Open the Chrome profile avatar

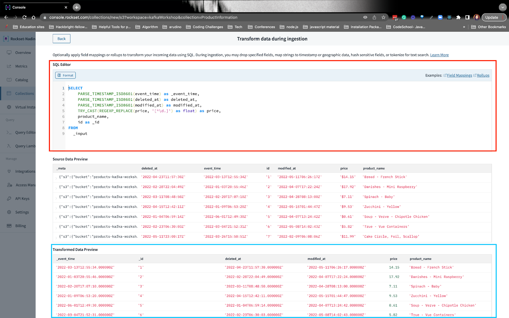tap(476, 17)
